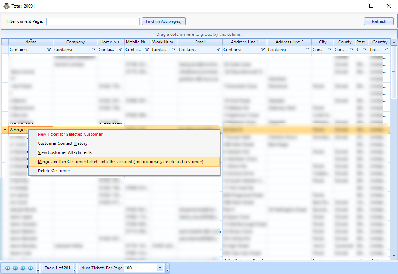Screen dimensions: 398x274
Task: Open the filter icon in Company column
Action: pos(94,50)
